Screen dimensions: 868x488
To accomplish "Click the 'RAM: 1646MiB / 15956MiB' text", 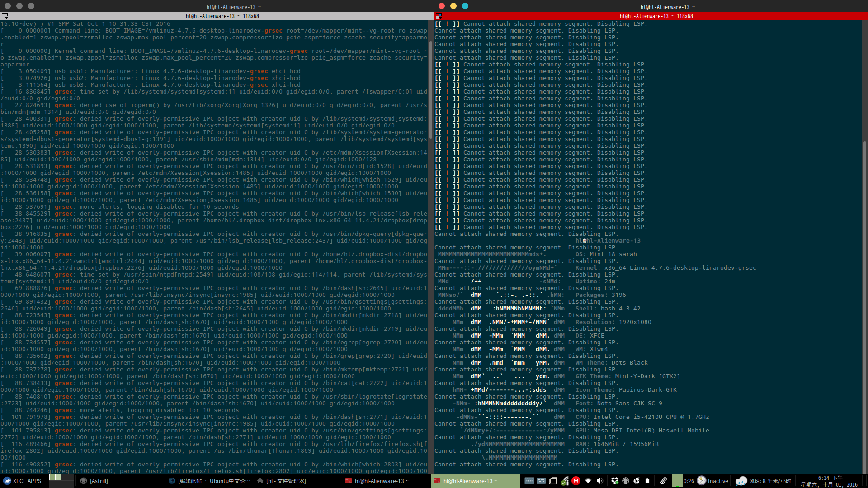I will pyautogui.click(x=617, y=444).
